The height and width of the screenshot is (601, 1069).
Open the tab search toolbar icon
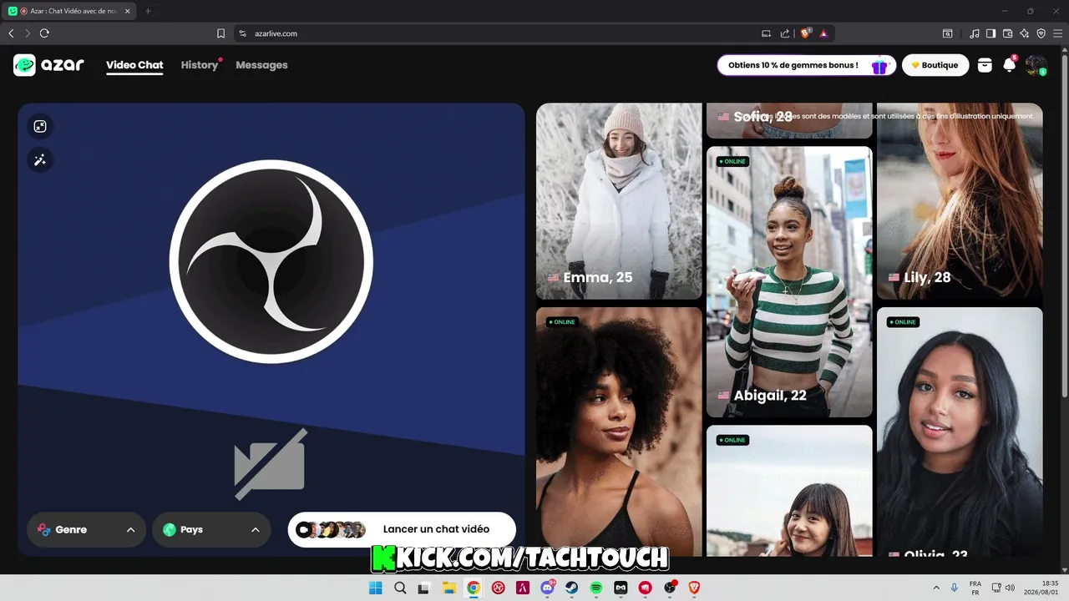(948, 33)
